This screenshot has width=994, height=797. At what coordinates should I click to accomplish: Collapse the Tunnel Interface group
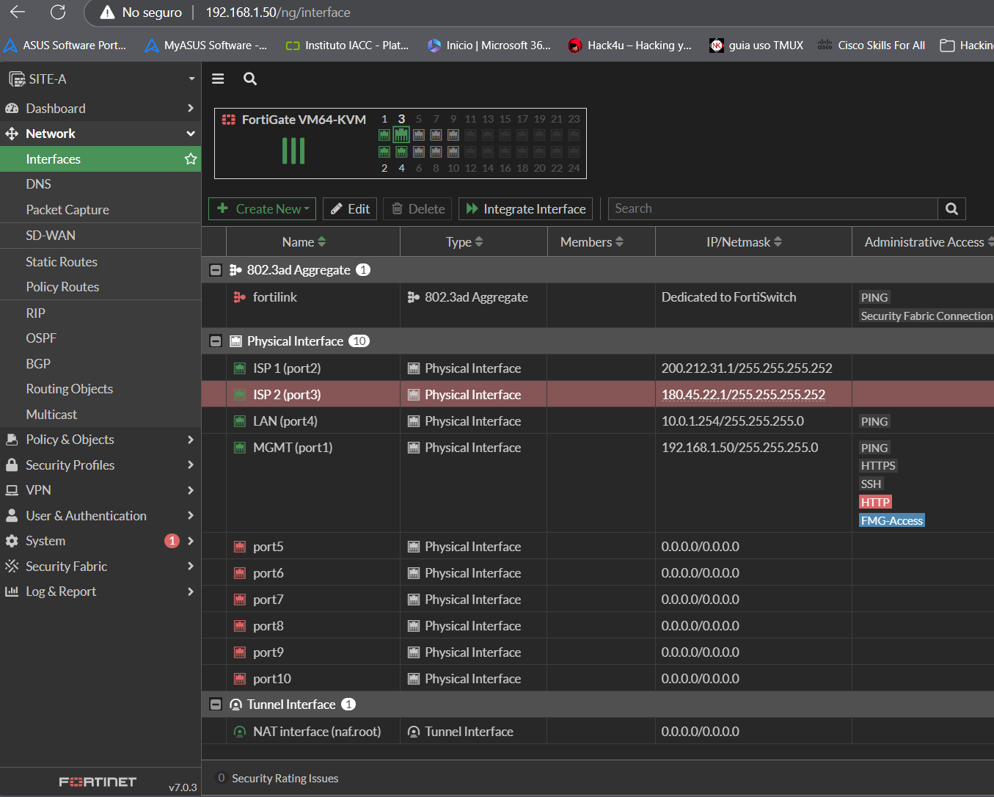[216, 705]
